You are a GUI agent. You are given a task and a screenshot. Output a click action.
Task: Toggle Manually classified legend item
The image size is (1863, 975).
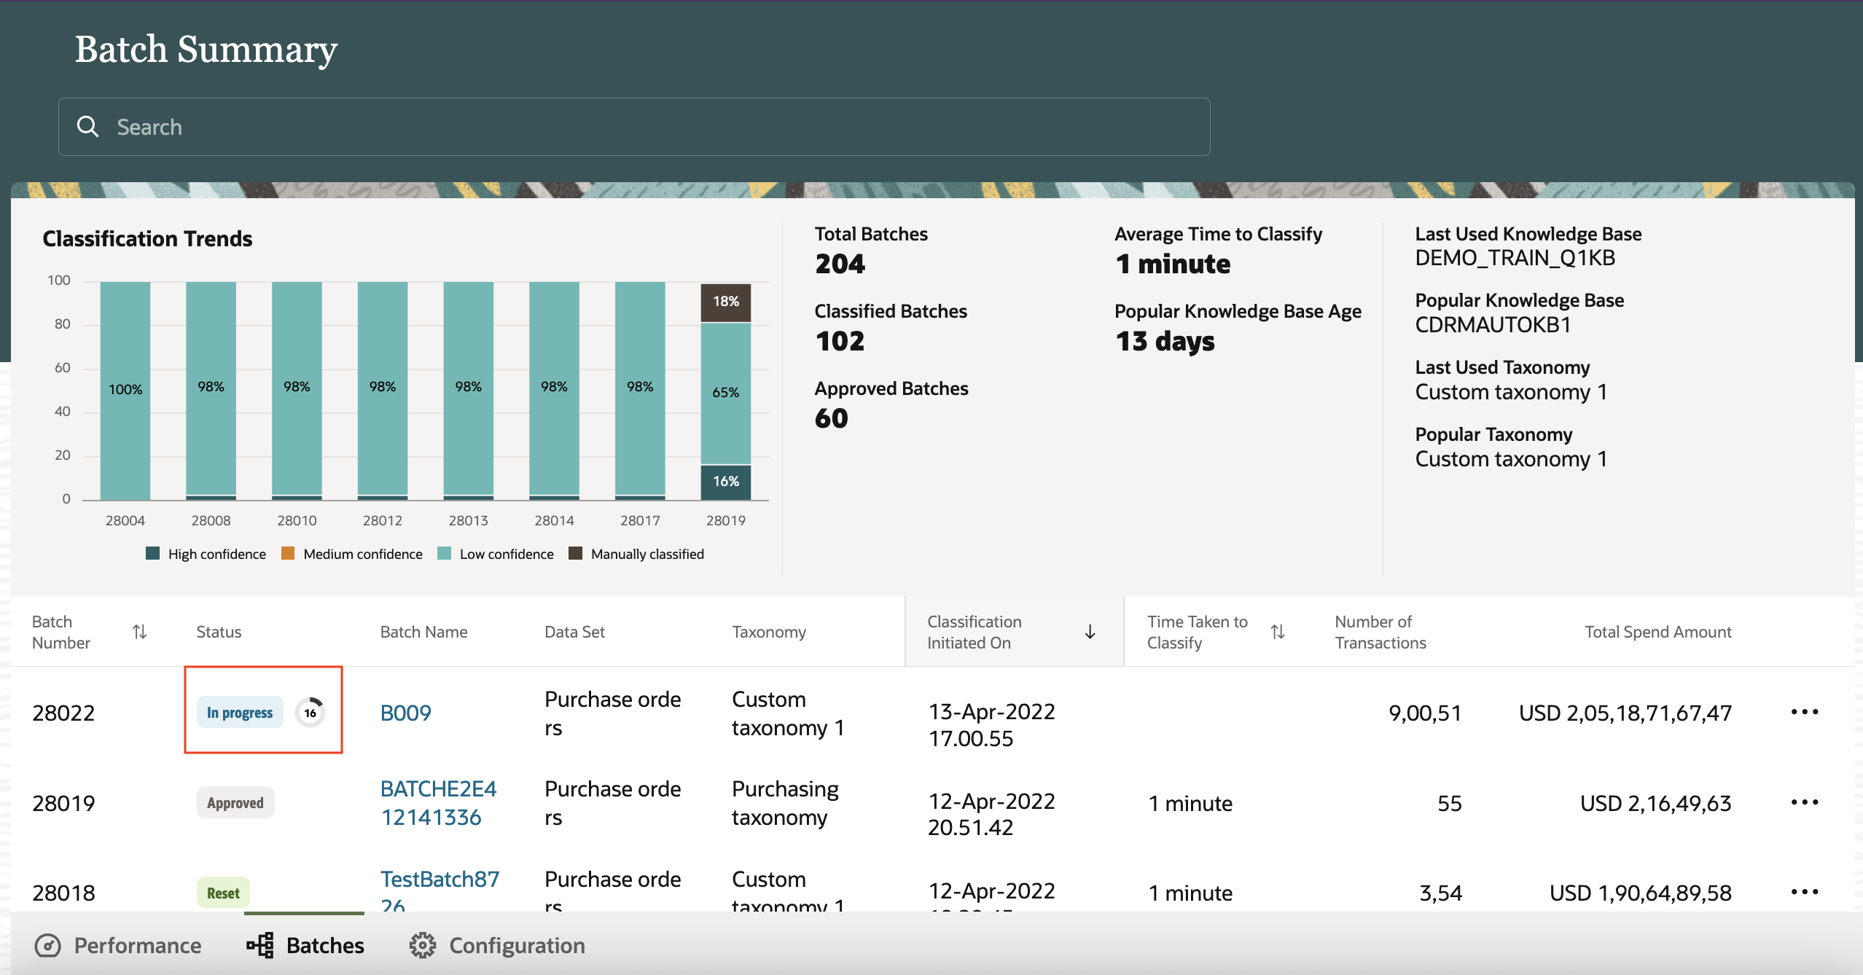point(636,554)
